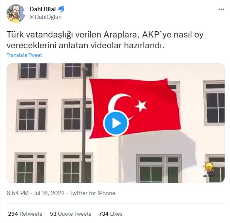
Task: Click Dahi Bilal's profile avatar
Action: point(16,14)
